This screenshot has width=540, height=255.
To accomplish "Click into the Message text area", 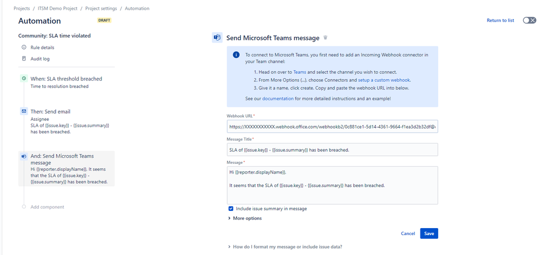I will (x=332, y=185).
